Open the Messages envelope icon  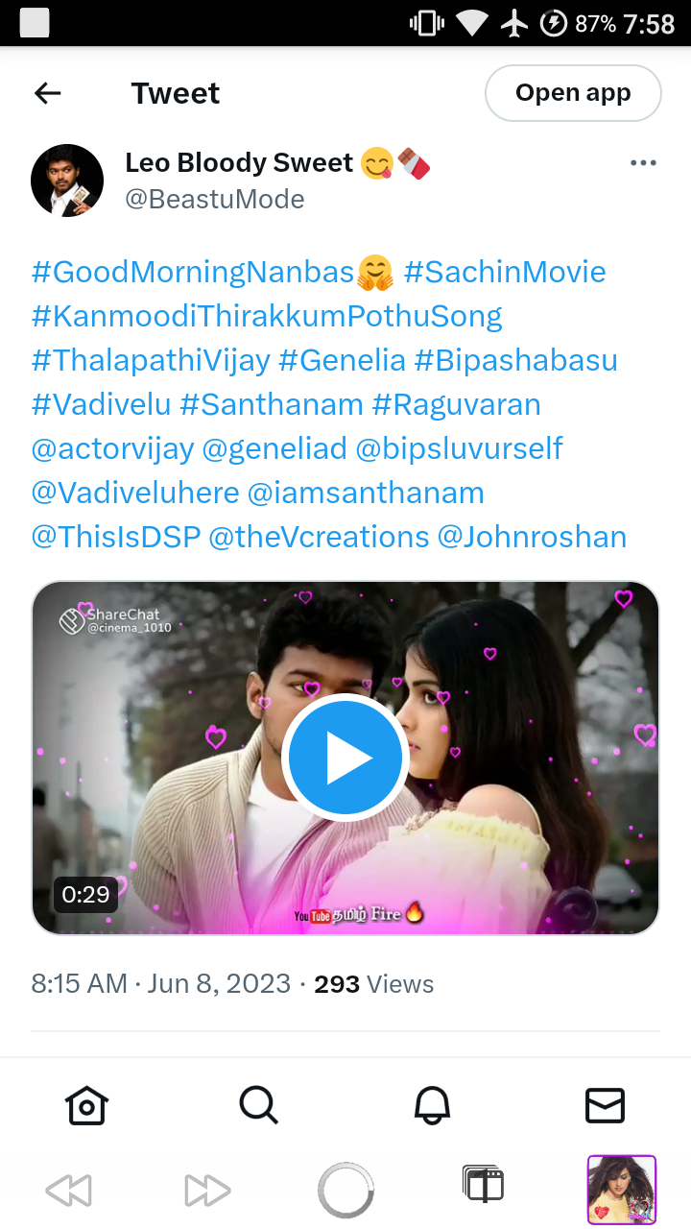click(605, 1105)
